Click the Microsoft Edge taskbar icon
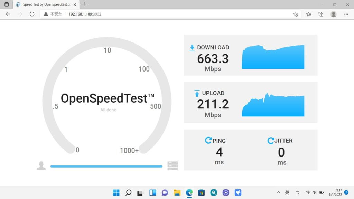Screen dimensions: 354x199 pos(189,192)
